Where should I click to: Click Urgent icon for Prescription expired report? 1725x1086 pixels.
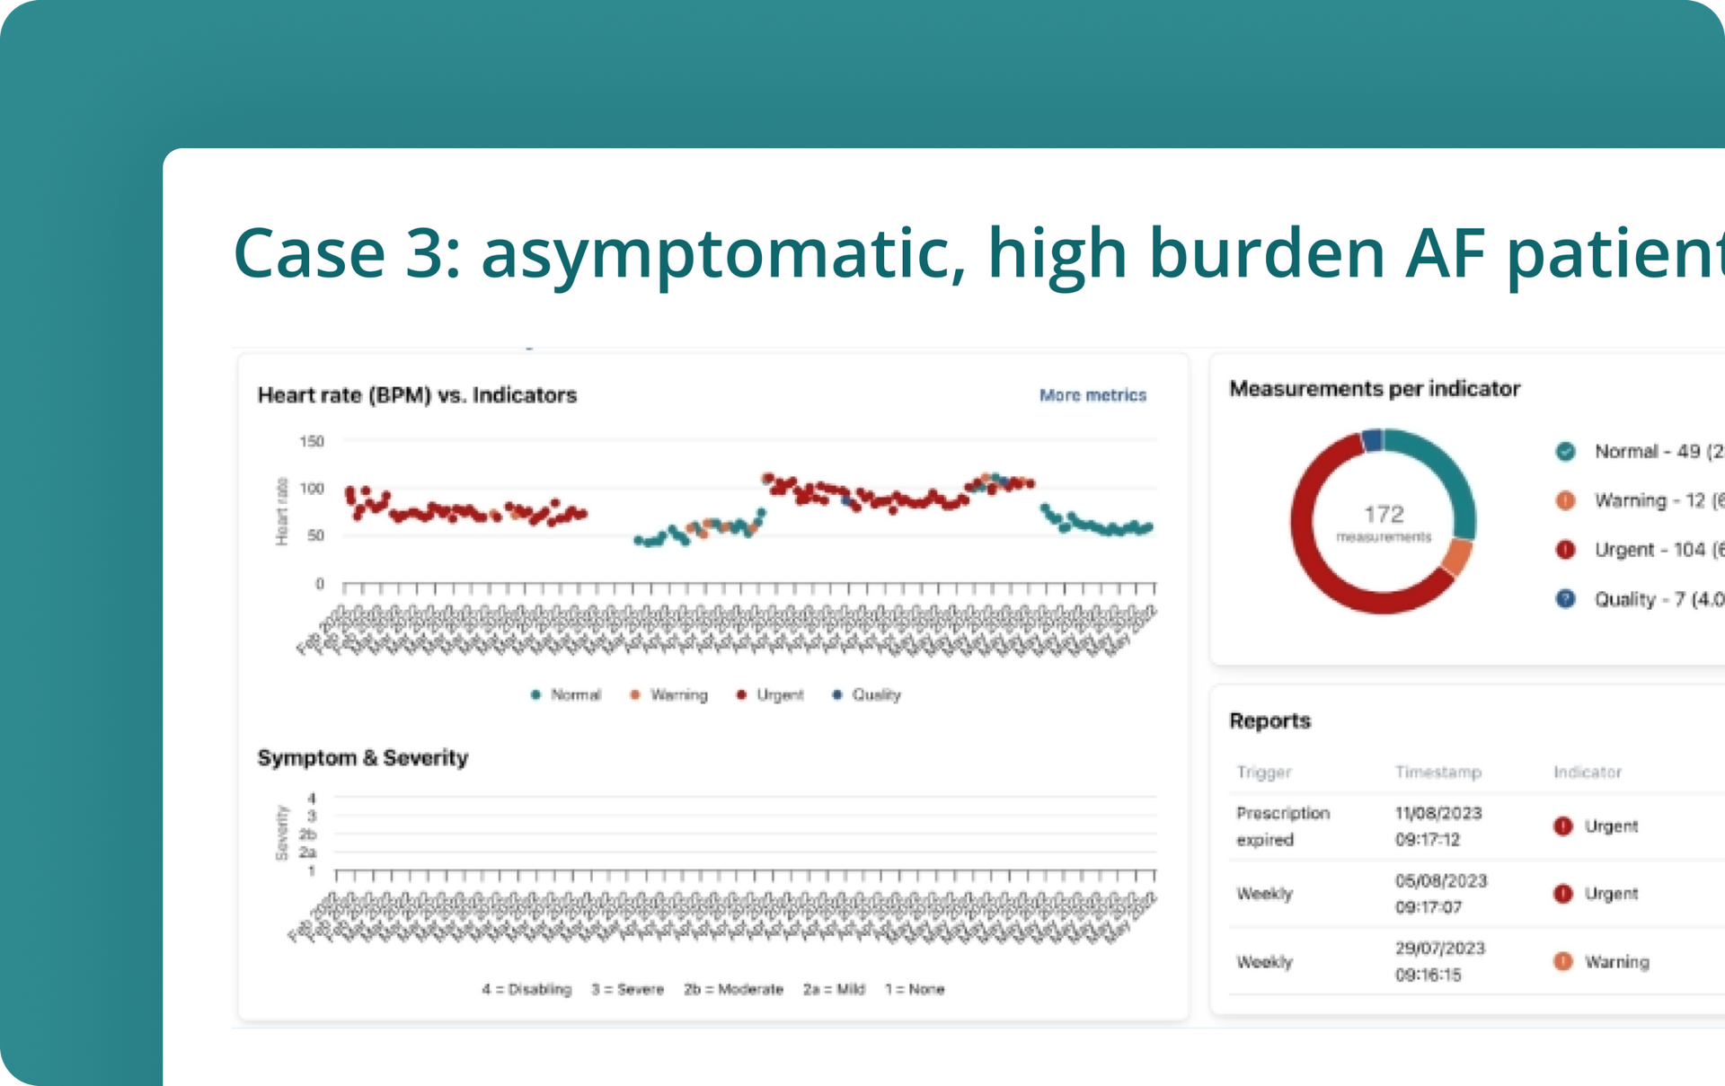coord(1563,826)
